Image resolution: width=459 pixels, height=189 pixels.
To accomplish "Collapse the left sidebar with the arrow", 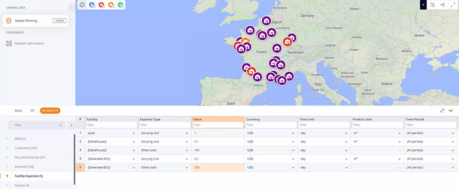I will click(x=71, y=8).
